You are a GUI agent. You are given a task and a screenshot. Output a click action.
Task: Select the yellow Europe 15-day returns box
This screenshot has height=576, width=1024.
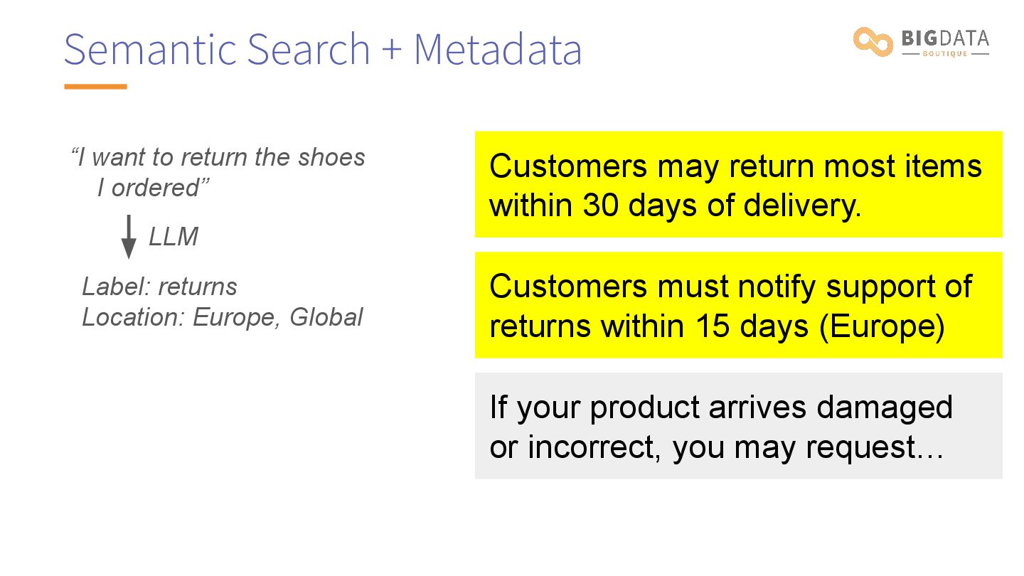738,305
